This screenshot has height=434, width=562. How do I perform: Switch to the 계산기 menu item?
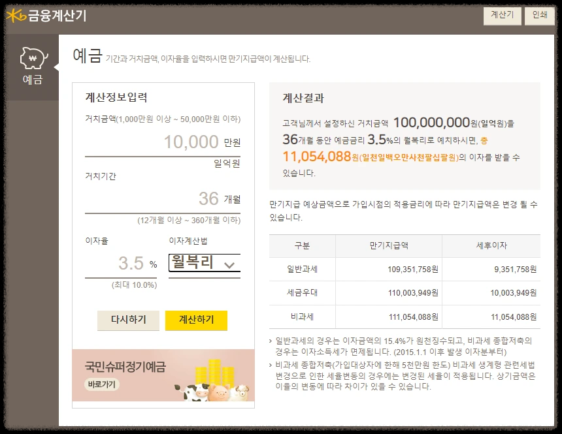(x=501, y=14)
